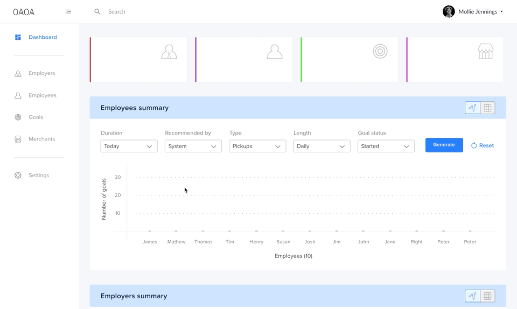
Task: Click the person icon in second summary card
Action: click(275, 52)
